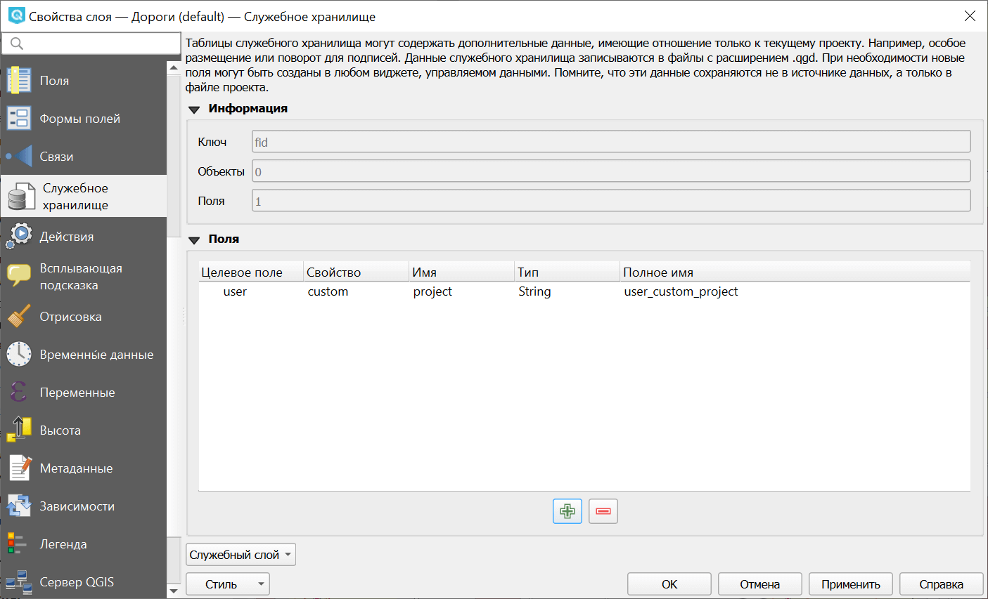Open the Служебный слой dropdown

click(x=240, y=555)
